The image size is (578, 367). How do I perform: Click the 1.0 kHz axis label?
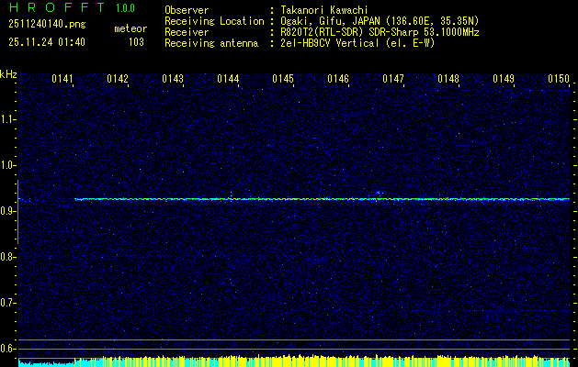(x=7, y=166)
